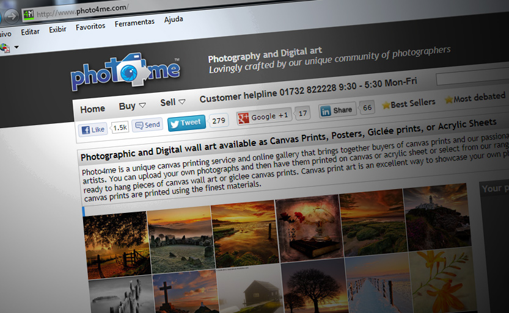Click the Photography and Digital art tagline
Viewport: 509px width, 313px height.
(265, 54)
